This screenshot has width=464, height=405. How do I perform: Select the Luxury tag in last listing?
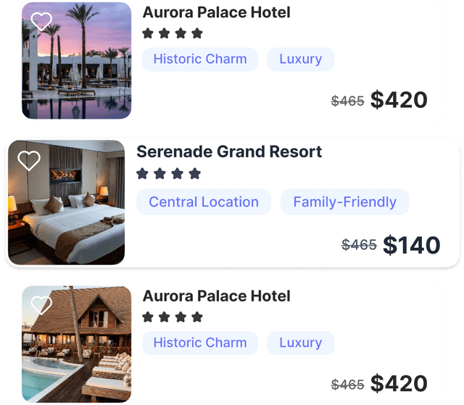point(301,343)
